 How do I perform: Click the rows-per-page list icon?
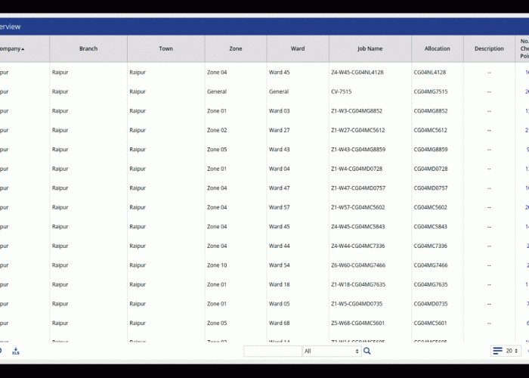[x=497, y=351]
